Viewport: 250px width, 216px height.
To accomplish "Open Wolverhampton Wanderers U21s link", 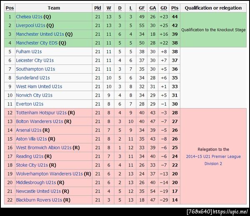I will [x=49, y=174].
